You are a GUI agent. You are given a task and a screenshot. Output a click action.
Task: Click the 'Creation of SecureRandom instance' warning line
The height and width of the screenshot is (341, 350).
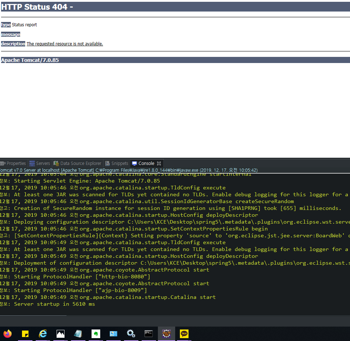point(170,208)
